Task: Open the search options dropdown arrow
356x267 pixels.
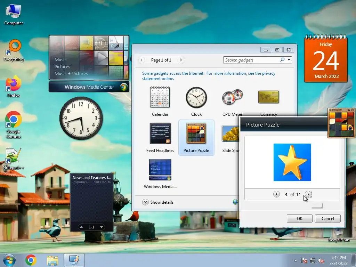Action: point(289,60)
